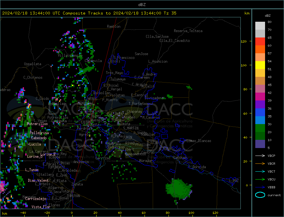
Task: Click the Mirador label
Action: coord(146,161)
